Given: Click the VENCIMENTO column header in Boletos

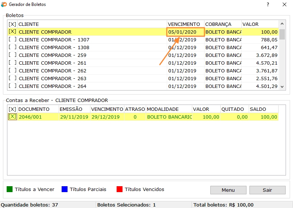Looking at the screenshot, I should [185, 24].
